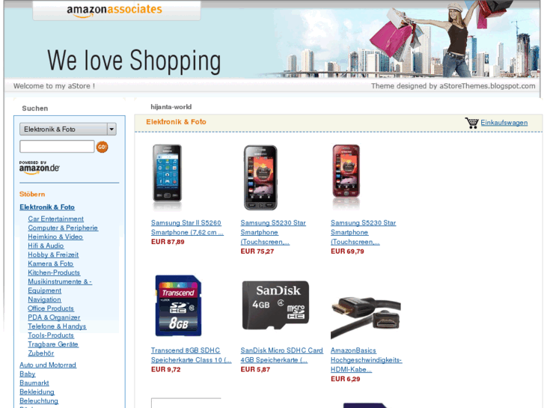Visit the Car Entertainment subcategory
544x408 pixels.
(x=56, y=219)
